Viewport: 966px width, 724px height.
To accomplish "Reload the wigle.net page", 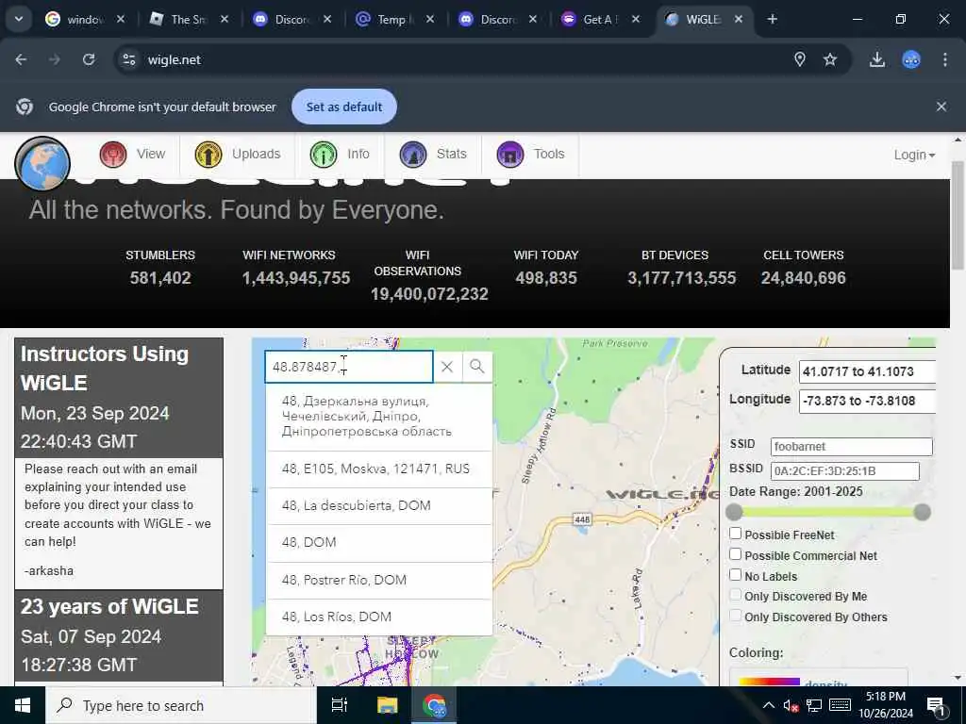I will pos(89,59).
